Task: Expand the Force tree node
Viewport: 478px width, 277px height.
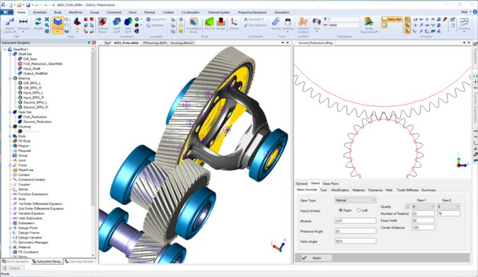Action: pyautogui.click(x=10, y=165)
